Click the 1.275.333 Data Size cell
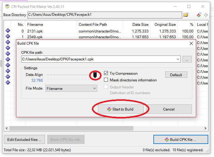This screenshot has width=214, height=157. [x=140, y=31]
